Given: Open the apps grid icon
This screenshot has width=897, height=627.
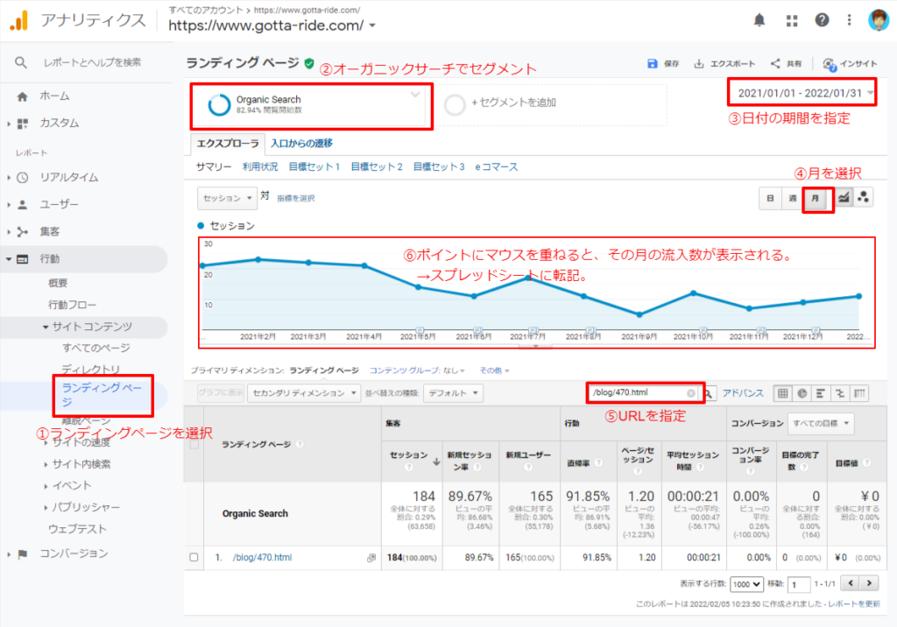Looking at the screenshot, I should [x=792, y=20].
